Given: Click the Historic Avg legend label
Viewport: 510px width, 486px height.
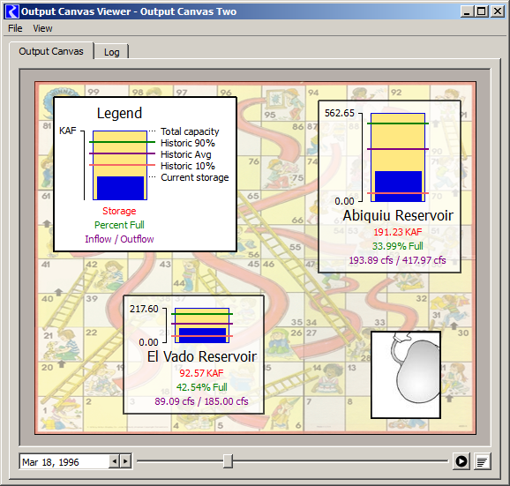Looking at the screenshot, I should tap(185, 154).
